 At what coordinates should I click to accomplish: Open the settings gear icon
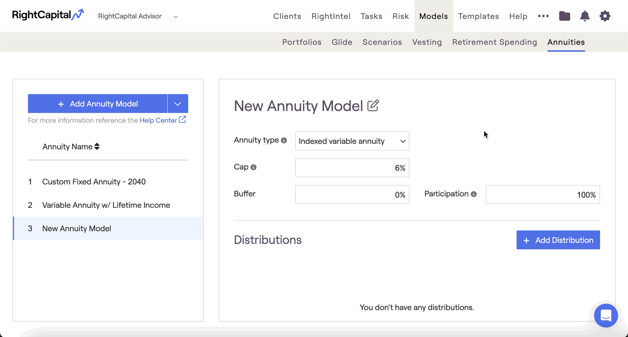(605, 16)
